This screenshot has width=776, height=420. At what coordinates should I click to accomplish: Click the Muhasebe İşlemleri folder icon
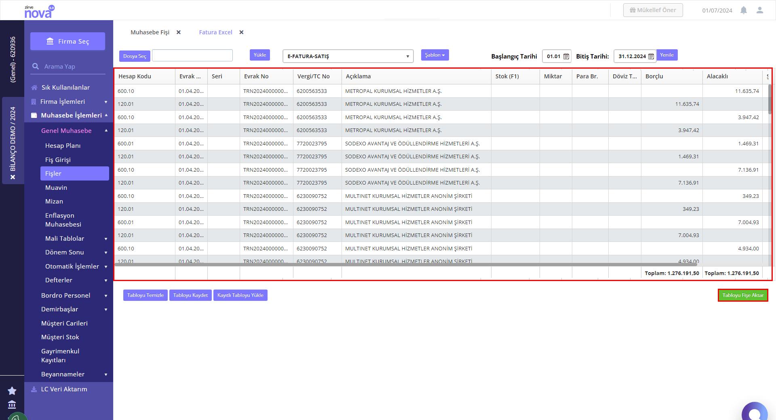pyautogui.click(x=34, y=115)
